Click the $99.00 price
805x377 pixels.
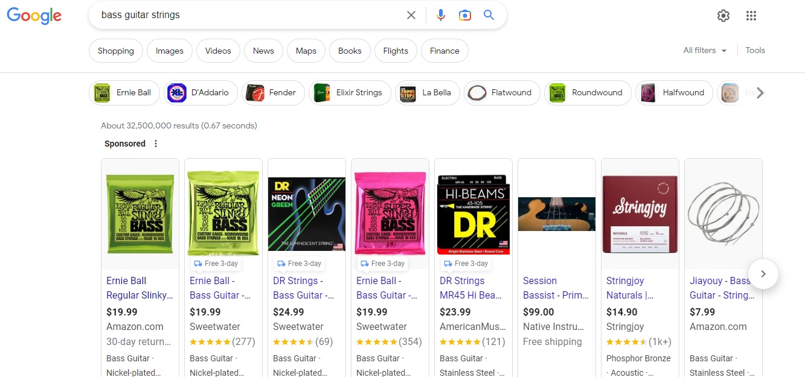coord(539,312)
